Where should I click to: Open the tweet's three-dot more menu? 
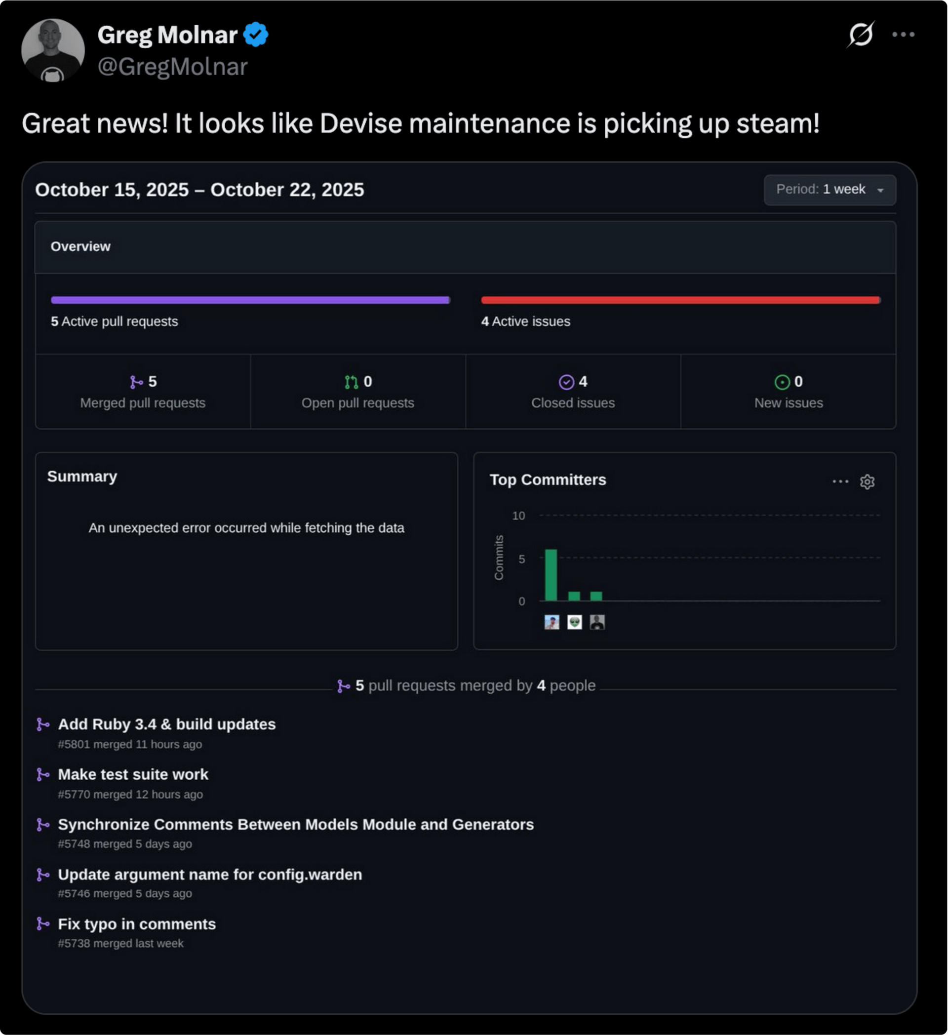tap(903, 35)
